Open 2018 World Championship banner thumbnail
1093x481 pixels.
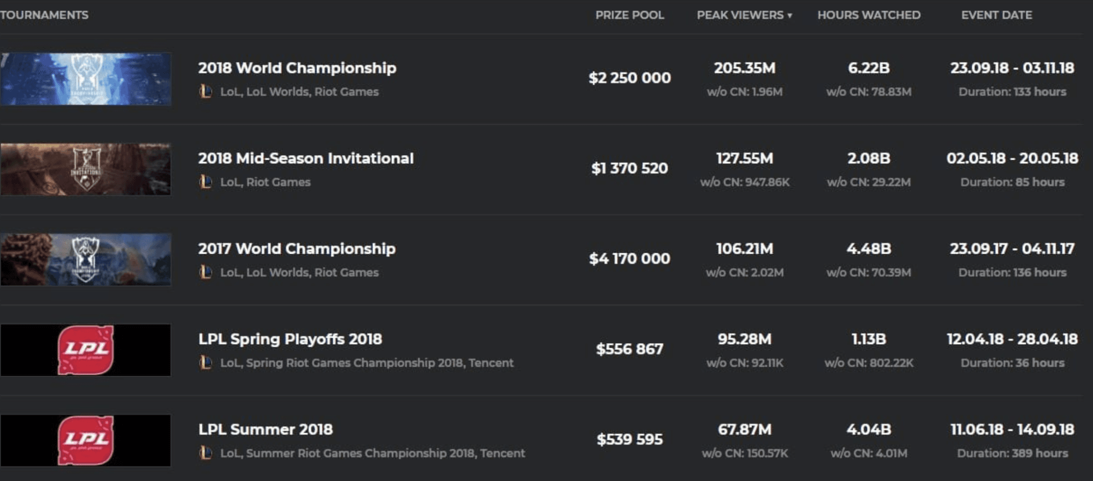coord(85,79)
